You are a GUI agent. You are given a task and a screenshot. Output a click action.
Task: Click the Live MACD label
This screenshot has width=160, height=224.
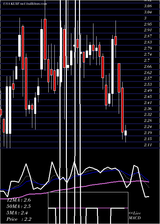coord(135,215)
